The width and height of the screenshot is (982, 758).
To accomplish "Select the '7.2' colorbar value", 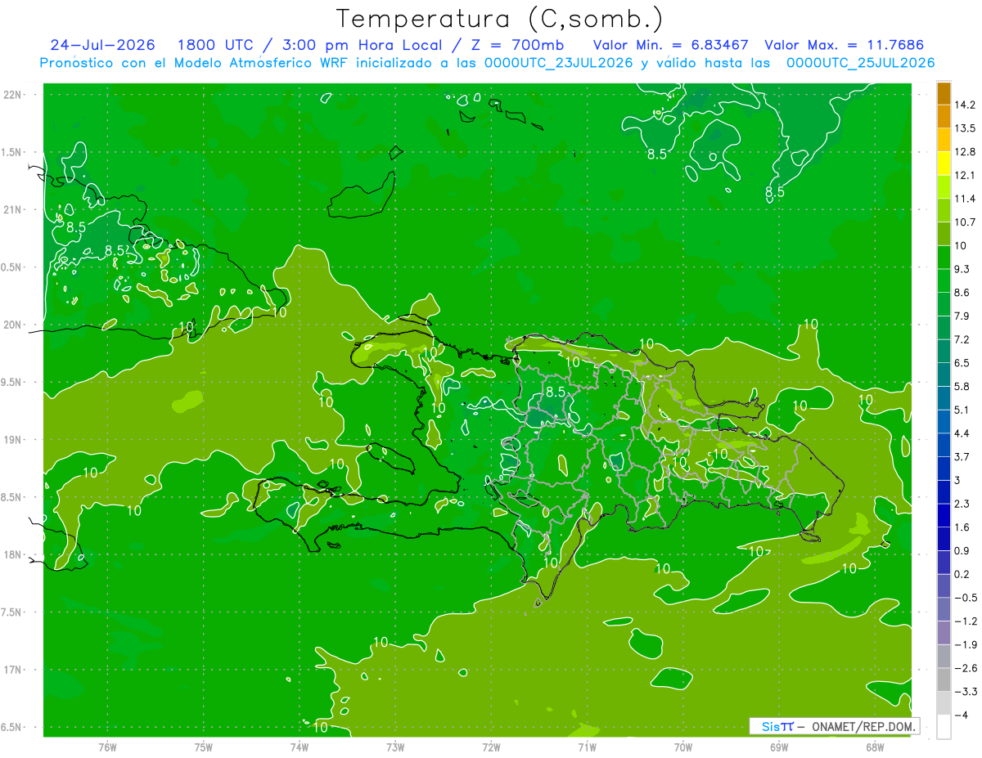I will pos(962,339).
